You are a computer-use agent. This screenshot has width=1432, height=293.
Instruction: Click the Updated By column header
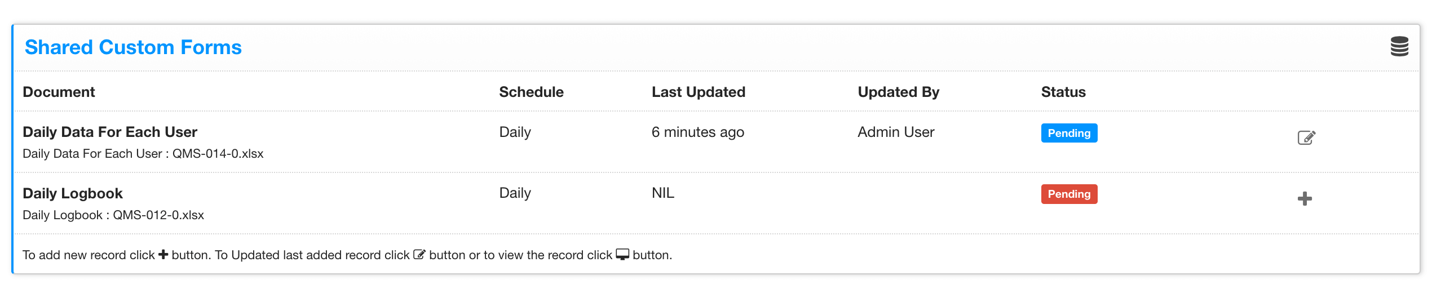click(x=899, y=92)
